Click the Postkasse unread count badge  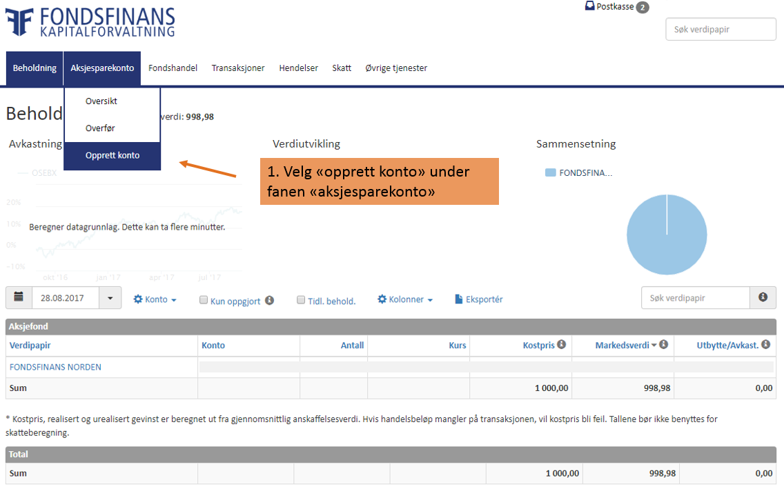coord(643,8)
